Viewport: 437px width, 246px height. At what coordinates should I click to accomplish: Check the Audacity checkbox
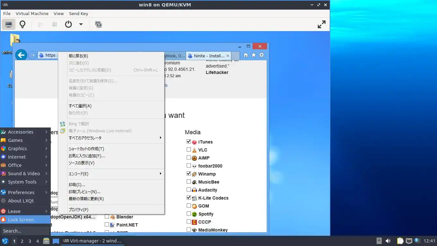click(189, 189)
